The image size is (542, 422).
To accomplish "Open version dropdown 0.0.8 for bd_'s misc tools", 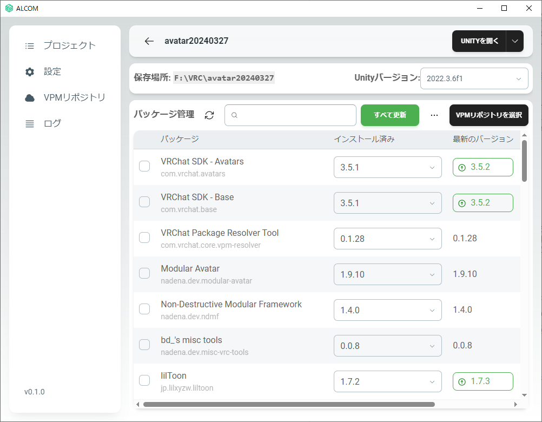I will tap(387, 346).
